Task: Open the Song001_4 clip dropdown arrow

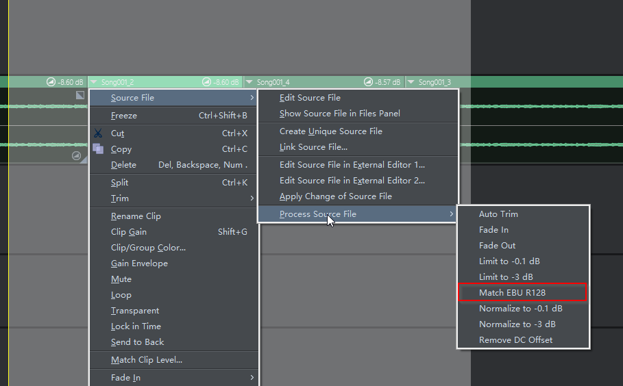Action: [249, 82]
